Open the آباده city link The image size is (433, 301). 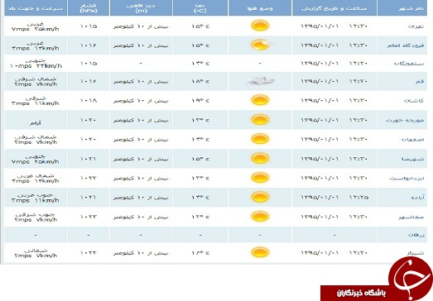[417, 198]
